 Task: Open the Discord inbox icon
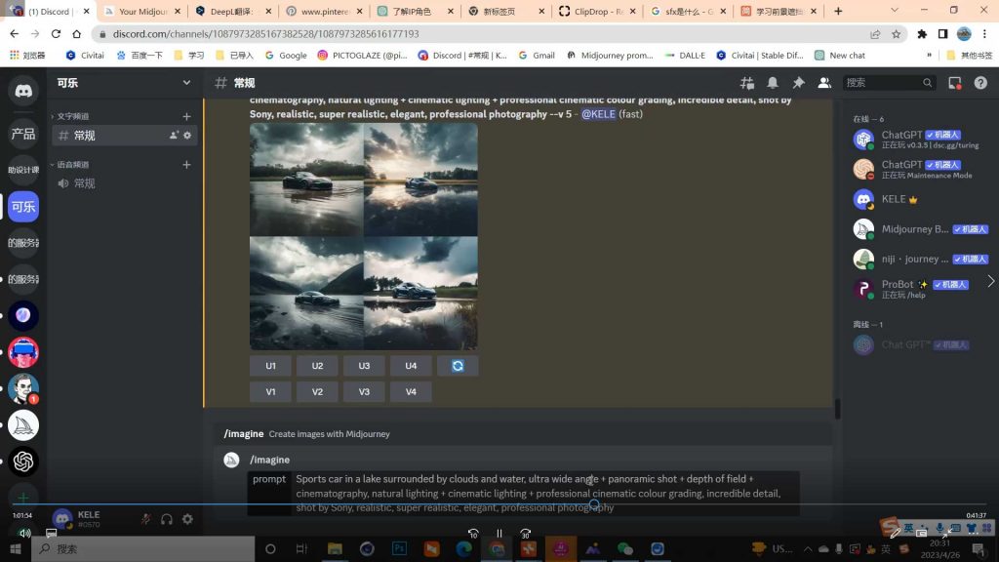coord(955,83)
